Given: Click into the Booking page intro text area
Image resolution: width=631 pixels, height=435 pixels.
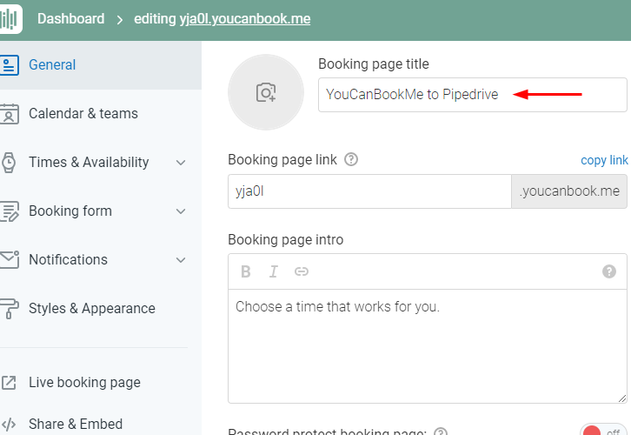Looking at the screenshot, I should pos(428,346).
